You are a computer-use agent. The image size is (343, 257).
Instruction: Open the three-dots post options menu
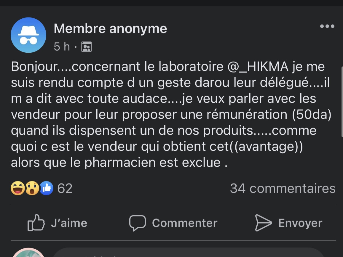(327, 26)
